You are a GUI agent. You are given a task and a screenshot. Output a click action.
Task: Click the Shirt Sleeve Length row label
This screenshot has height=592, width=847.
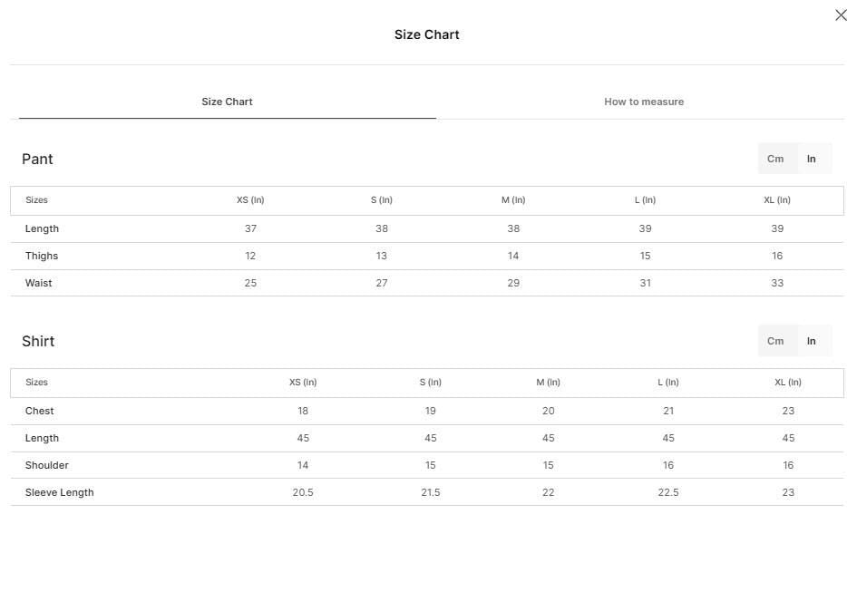pos(60,492)
